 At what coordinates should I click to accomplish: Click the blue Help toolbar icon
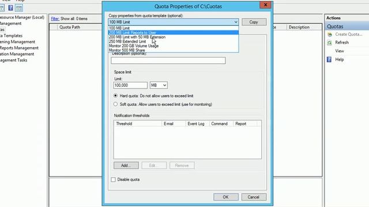(x=10, y=7)
